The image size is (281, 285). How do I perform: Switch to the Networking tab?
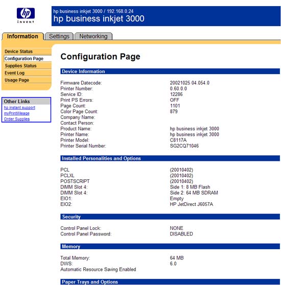coord(93,36)
